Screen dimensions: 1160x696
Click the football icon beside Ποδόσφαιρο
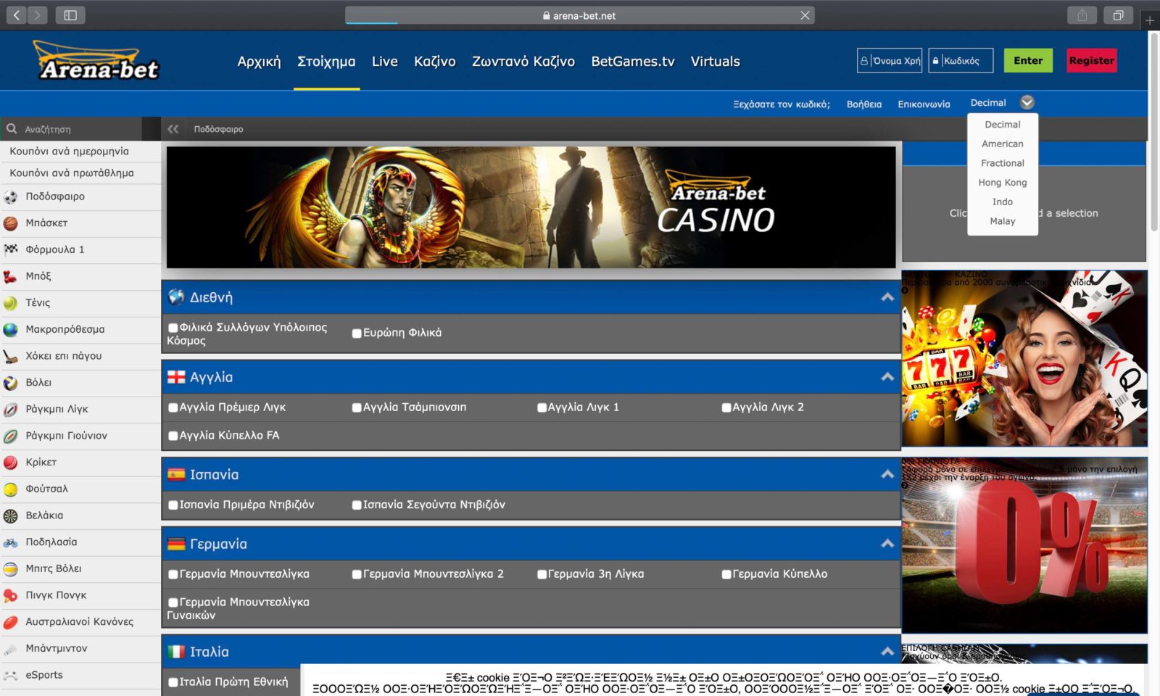point(11,196)
